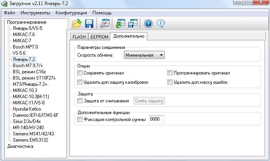Click the write-to-ECU windows icon
This screenshot has width=270, height=161.
coord(133,23)
